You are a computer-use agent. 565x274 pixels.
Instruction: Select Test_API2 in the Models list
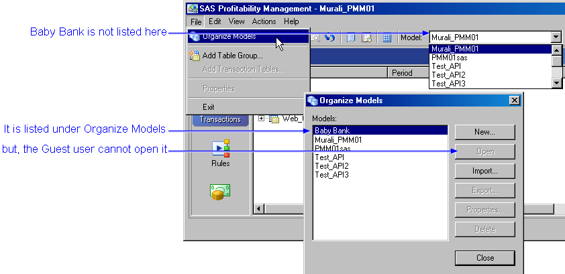tap(332, 166)
